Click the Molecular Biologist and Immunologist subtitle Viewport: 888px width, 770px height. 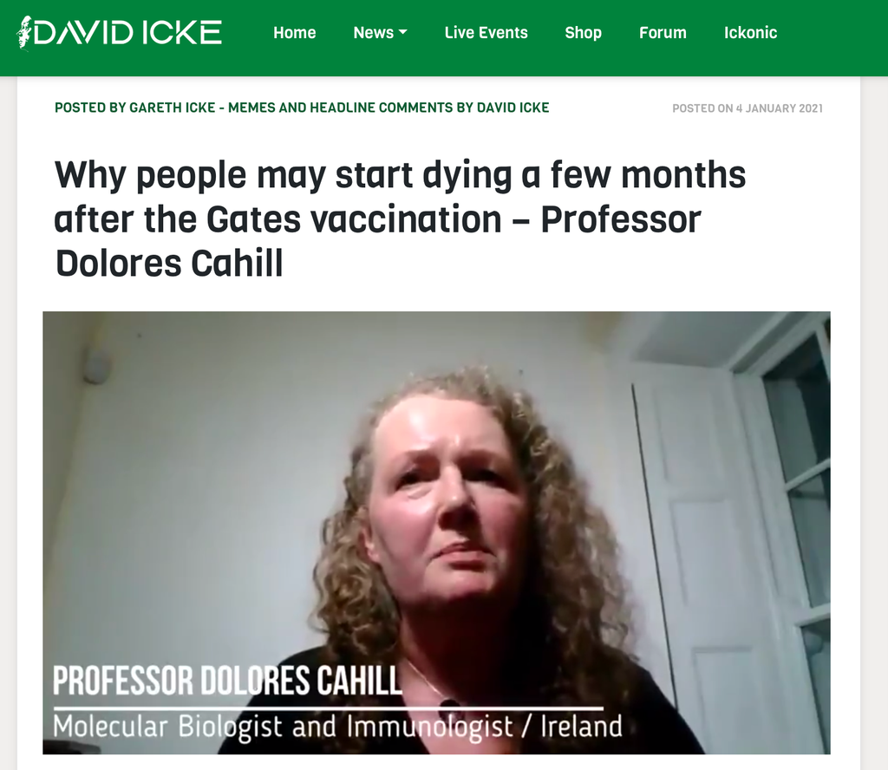(337, 727)
